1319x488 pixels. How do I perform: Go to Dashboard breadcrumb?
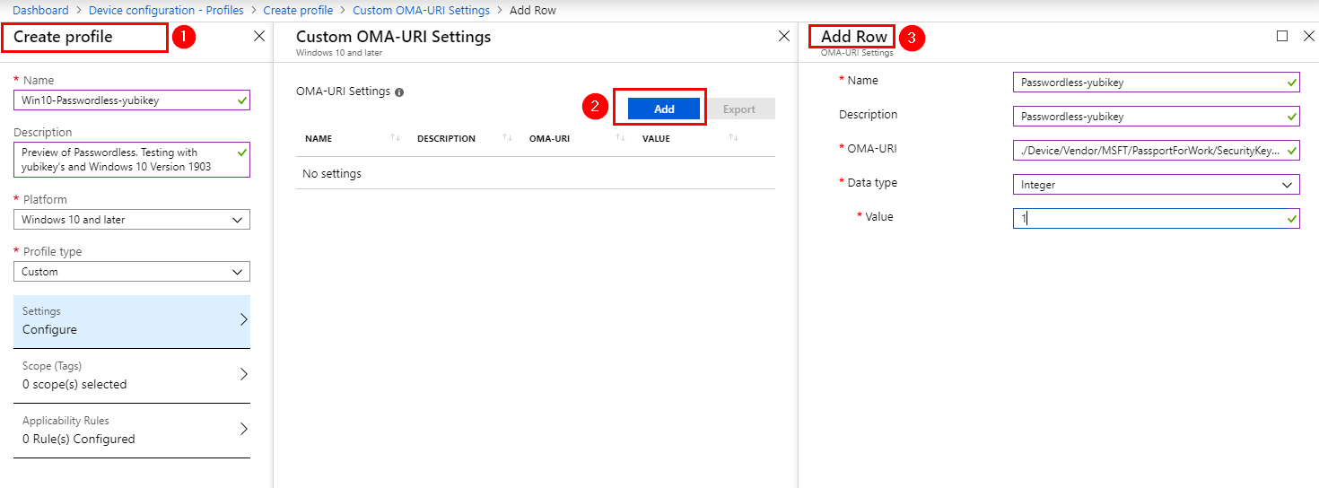(x=39, y=11)
